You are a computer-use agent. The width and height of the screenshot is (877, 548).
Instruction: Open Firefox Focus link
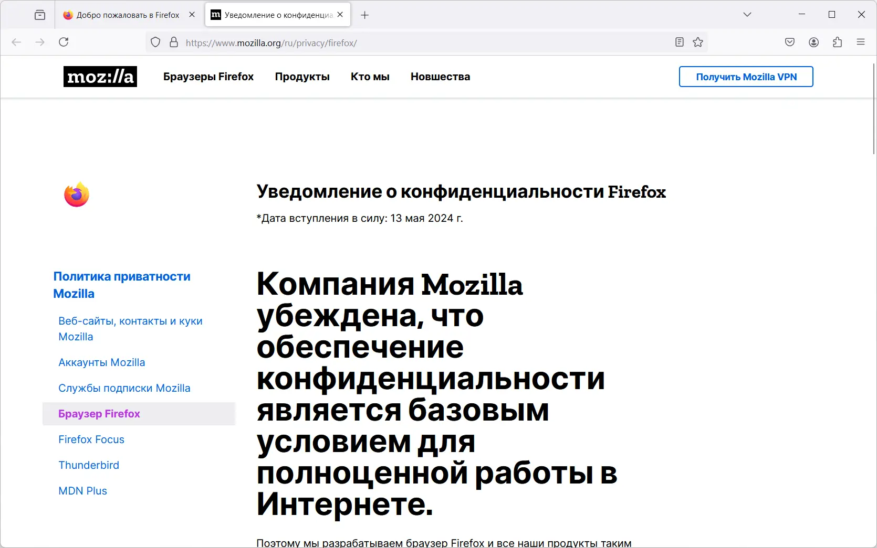[x=91, y=439]
